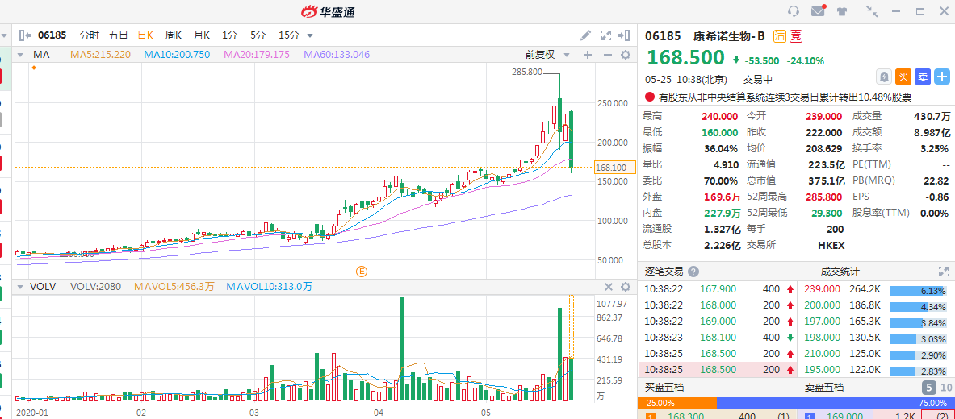Click stock name 康希诺生物-B

(728, 36)
